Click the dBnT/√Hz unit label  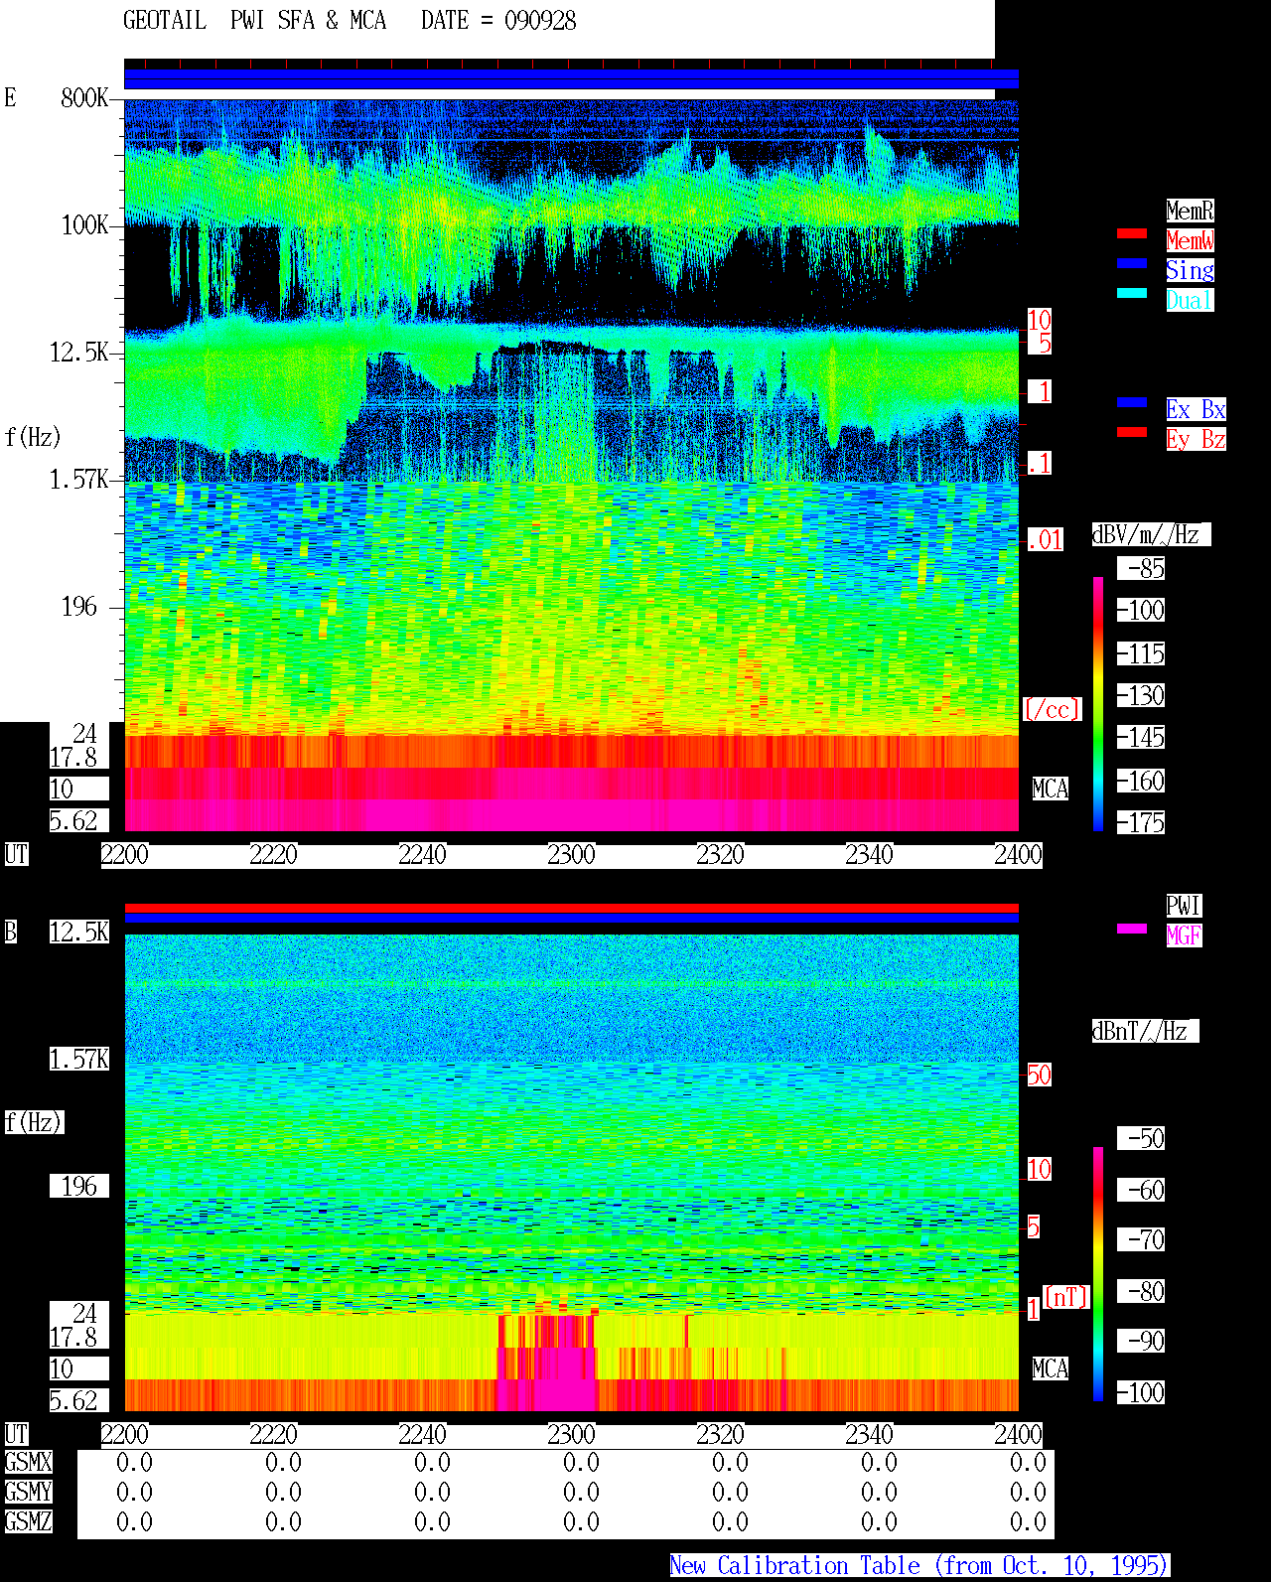tap(1145, 1031)
